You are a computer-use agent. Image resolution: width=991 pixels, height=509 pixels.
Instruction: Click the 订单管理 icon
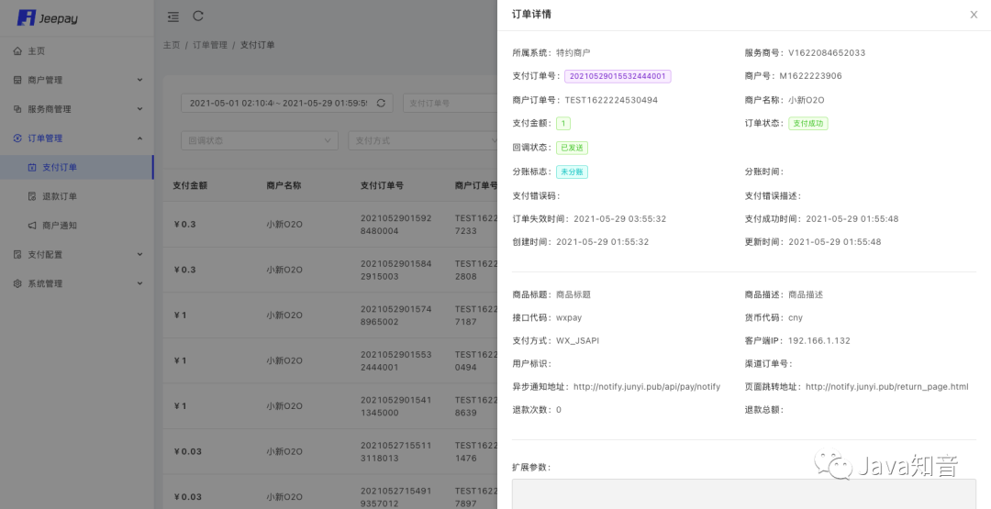tap(17, 138)
